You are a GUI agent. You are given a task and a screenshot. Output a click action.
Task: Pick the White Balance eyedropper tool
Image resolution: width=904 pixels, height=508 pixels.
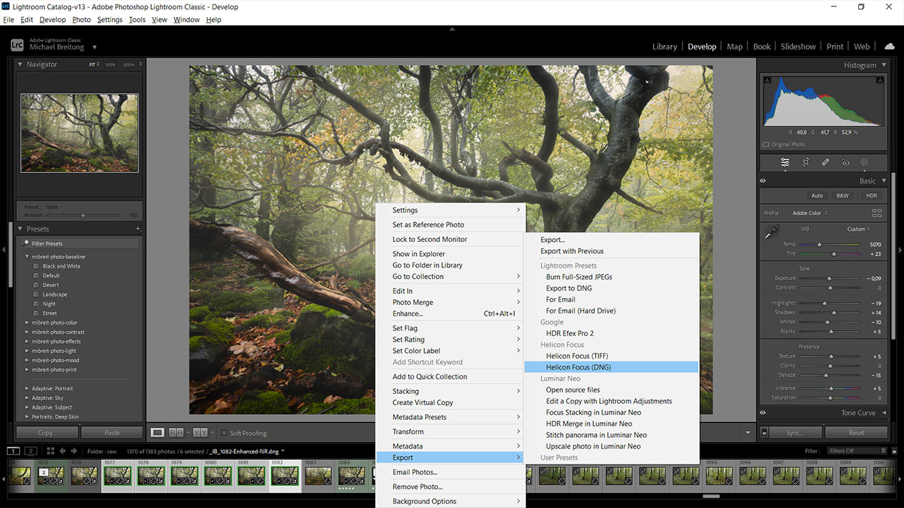coord(771,231)
